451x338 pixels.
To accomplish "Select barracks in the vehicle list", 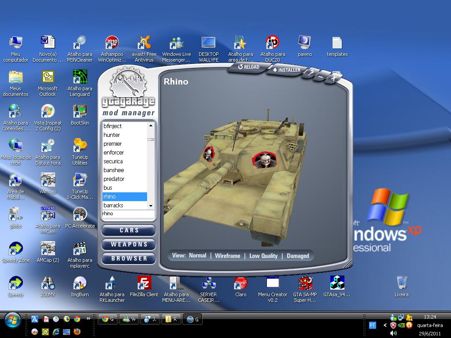I will (x=125, y=205).
